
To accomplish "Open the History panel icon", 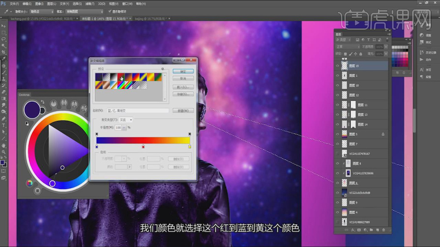I will point(421,51).
